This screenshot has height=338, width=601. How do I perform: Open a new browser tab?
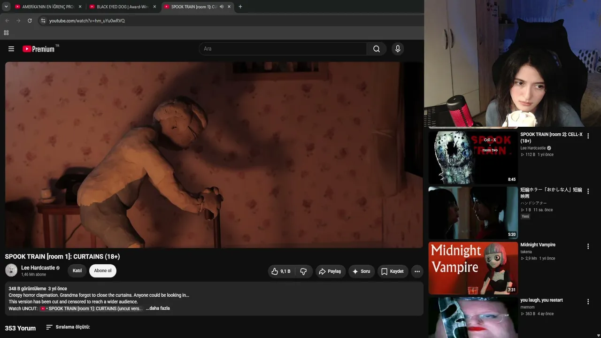tap(240, 7)
